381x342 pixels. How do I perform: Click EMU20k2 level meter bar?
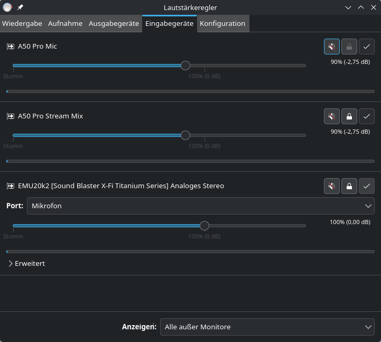(190, 252)
